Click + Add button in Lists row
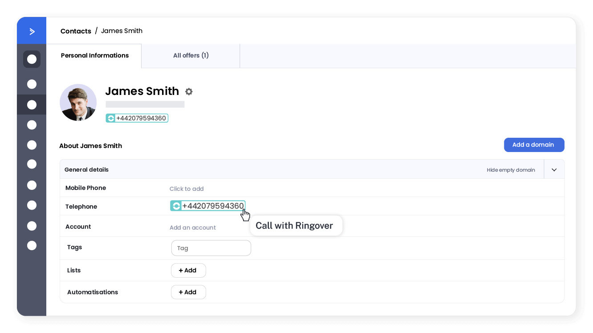 tap(188, 271)
